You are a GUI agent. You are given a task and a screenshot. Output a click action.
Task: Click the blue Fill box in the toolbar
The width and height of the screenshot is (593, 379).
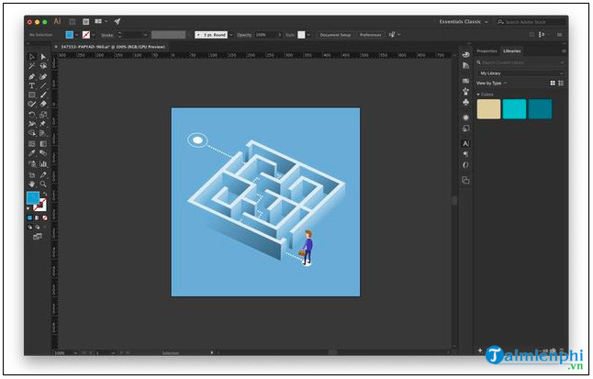32,197
